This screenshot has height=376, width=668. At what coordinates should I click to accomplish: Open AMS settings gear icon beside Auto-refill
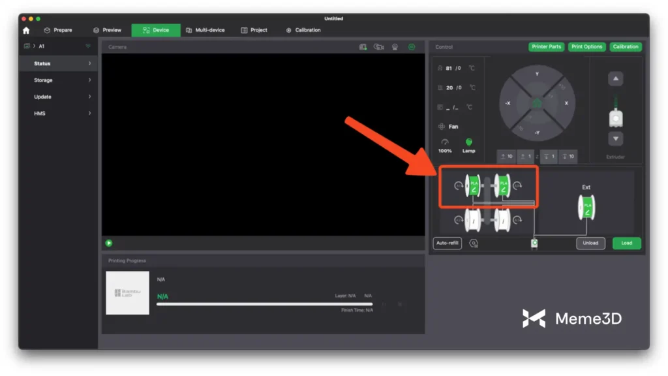coord(474,243)
